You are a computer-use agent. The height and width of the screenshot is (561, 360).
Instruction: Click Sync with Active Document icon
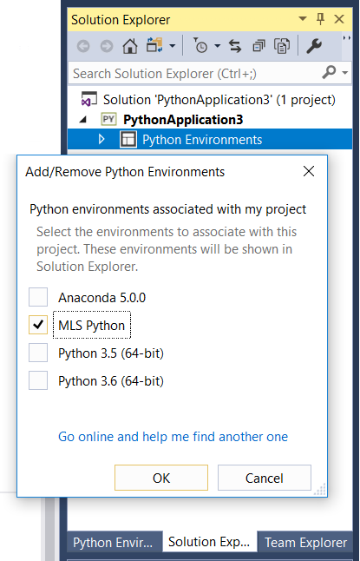(x=235, y=46)
